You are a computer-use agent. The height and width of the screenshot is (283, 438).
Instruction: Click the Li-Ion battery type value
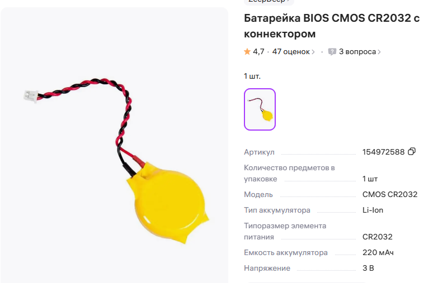(373, 210)
